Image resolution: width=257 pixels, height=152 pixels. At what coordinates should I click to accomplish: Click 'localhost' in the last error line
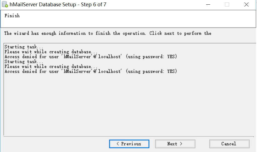(109, 71)
